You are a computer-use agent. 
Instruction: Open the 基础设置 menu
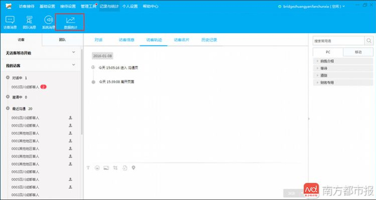click(x=47, y=6)
